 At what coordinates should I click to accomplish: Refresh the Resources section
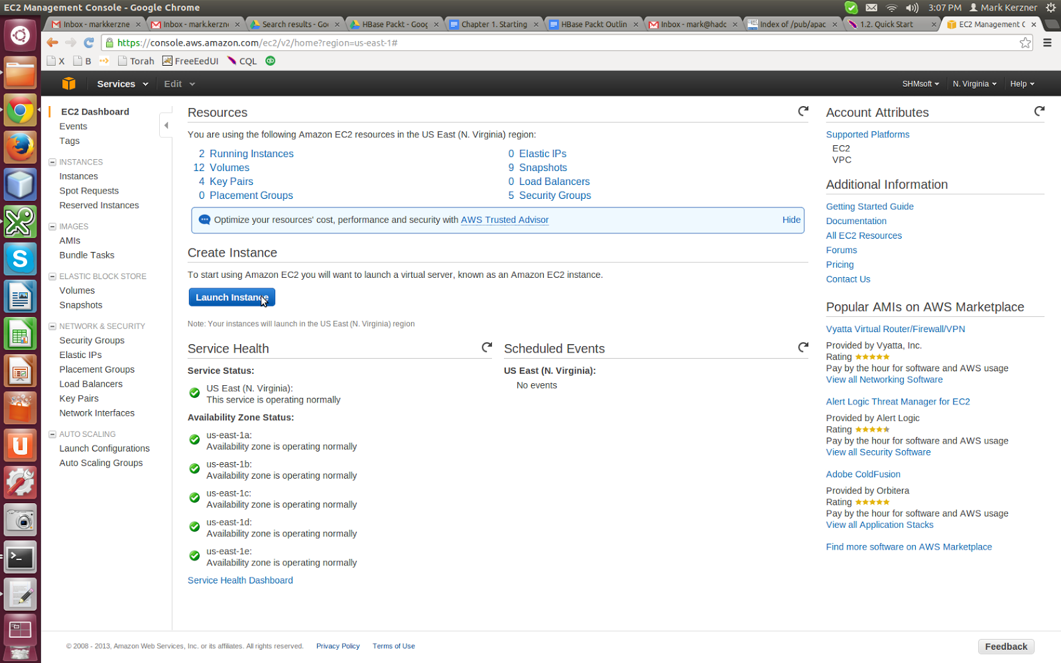[803, 111]
